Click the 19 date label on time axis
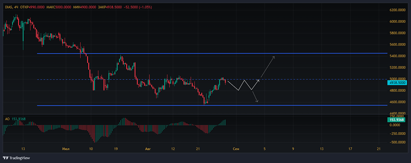The image size is (411, 163). tap(116, 149)
